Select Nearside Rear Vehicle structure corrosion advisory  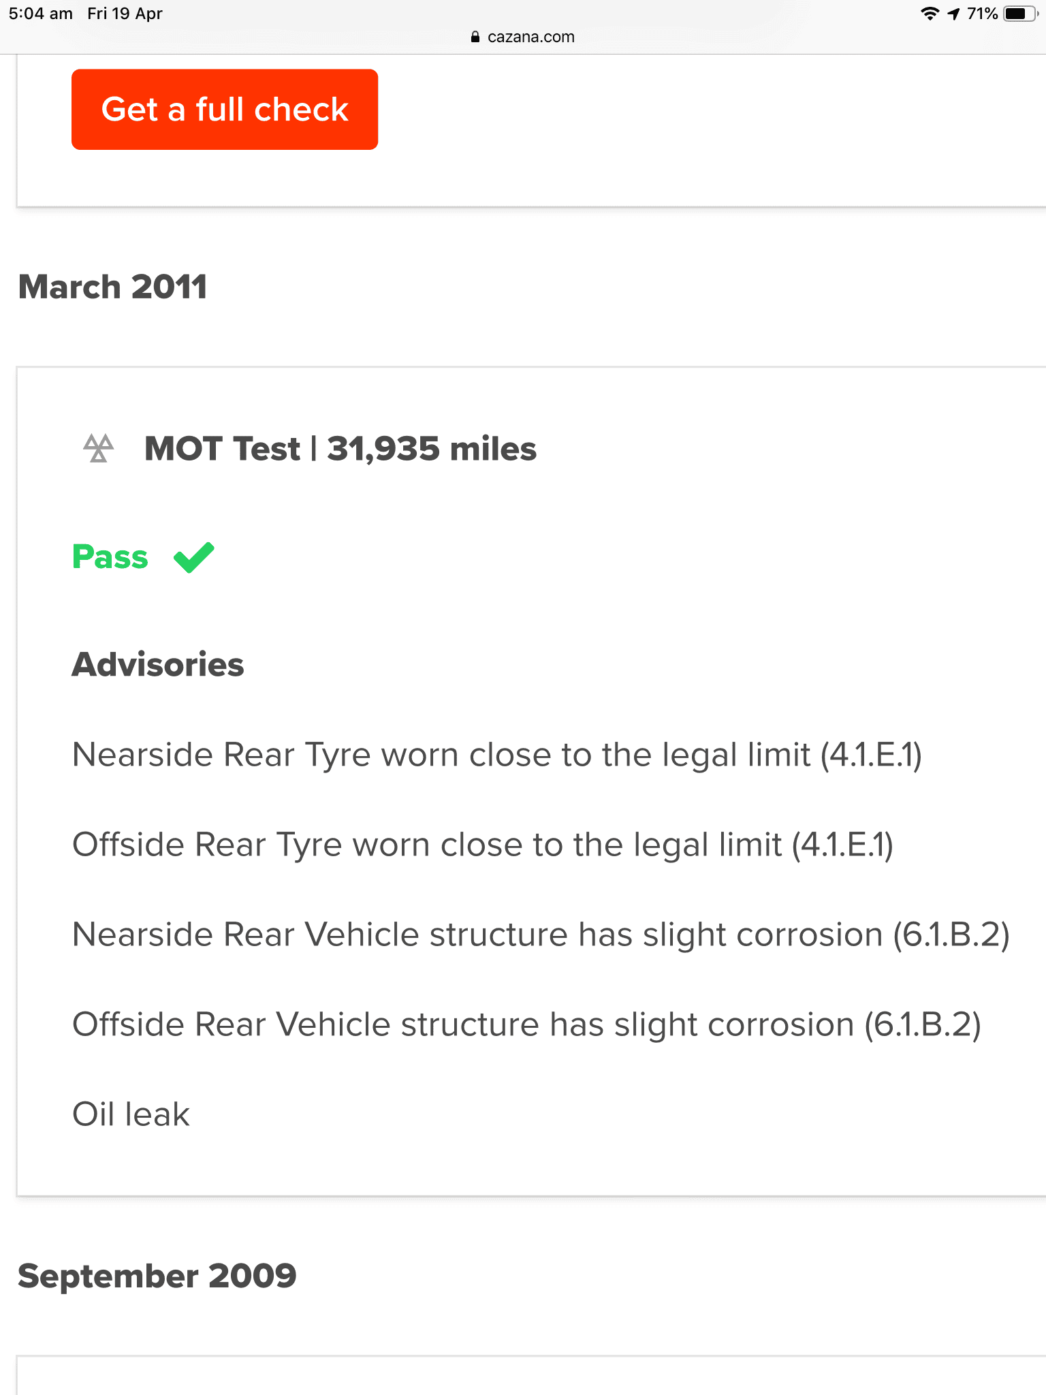coord(541,935)
